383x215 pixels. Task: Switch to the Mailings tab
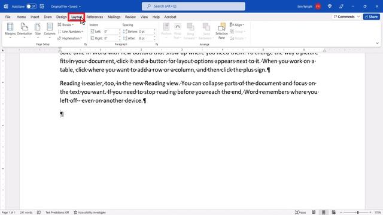pos(114,17)
